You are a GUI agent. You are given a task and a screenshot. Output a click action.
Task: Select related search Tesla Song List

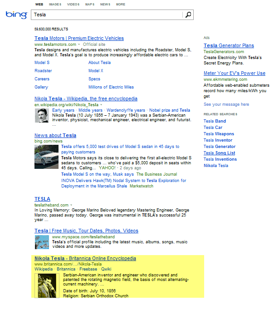[219, 153]
